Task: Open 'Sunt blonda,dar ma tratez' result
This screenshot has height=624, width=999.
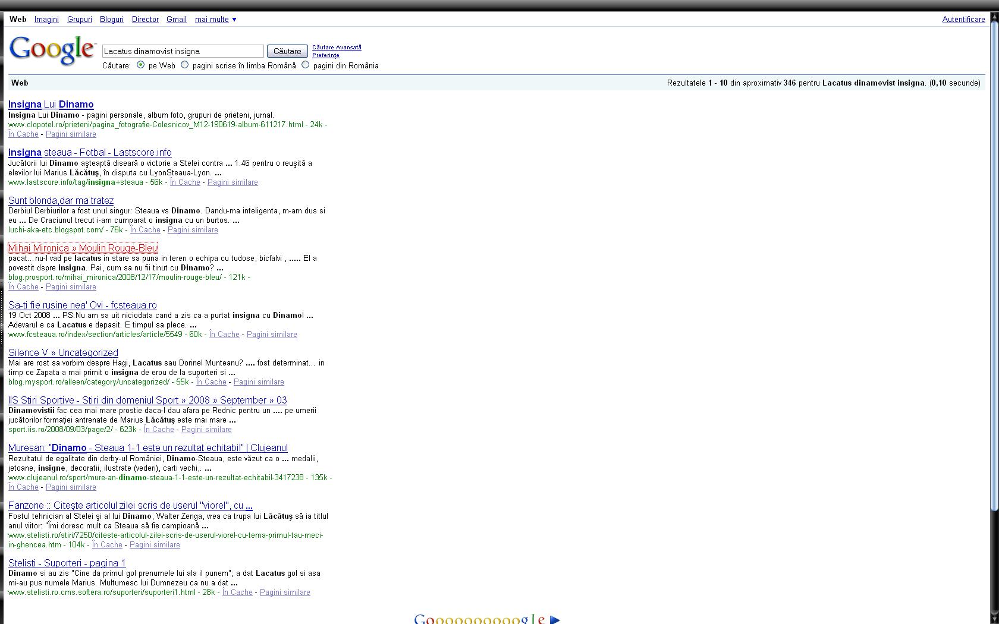Action: pyautogui.click(x=61, y=201)
